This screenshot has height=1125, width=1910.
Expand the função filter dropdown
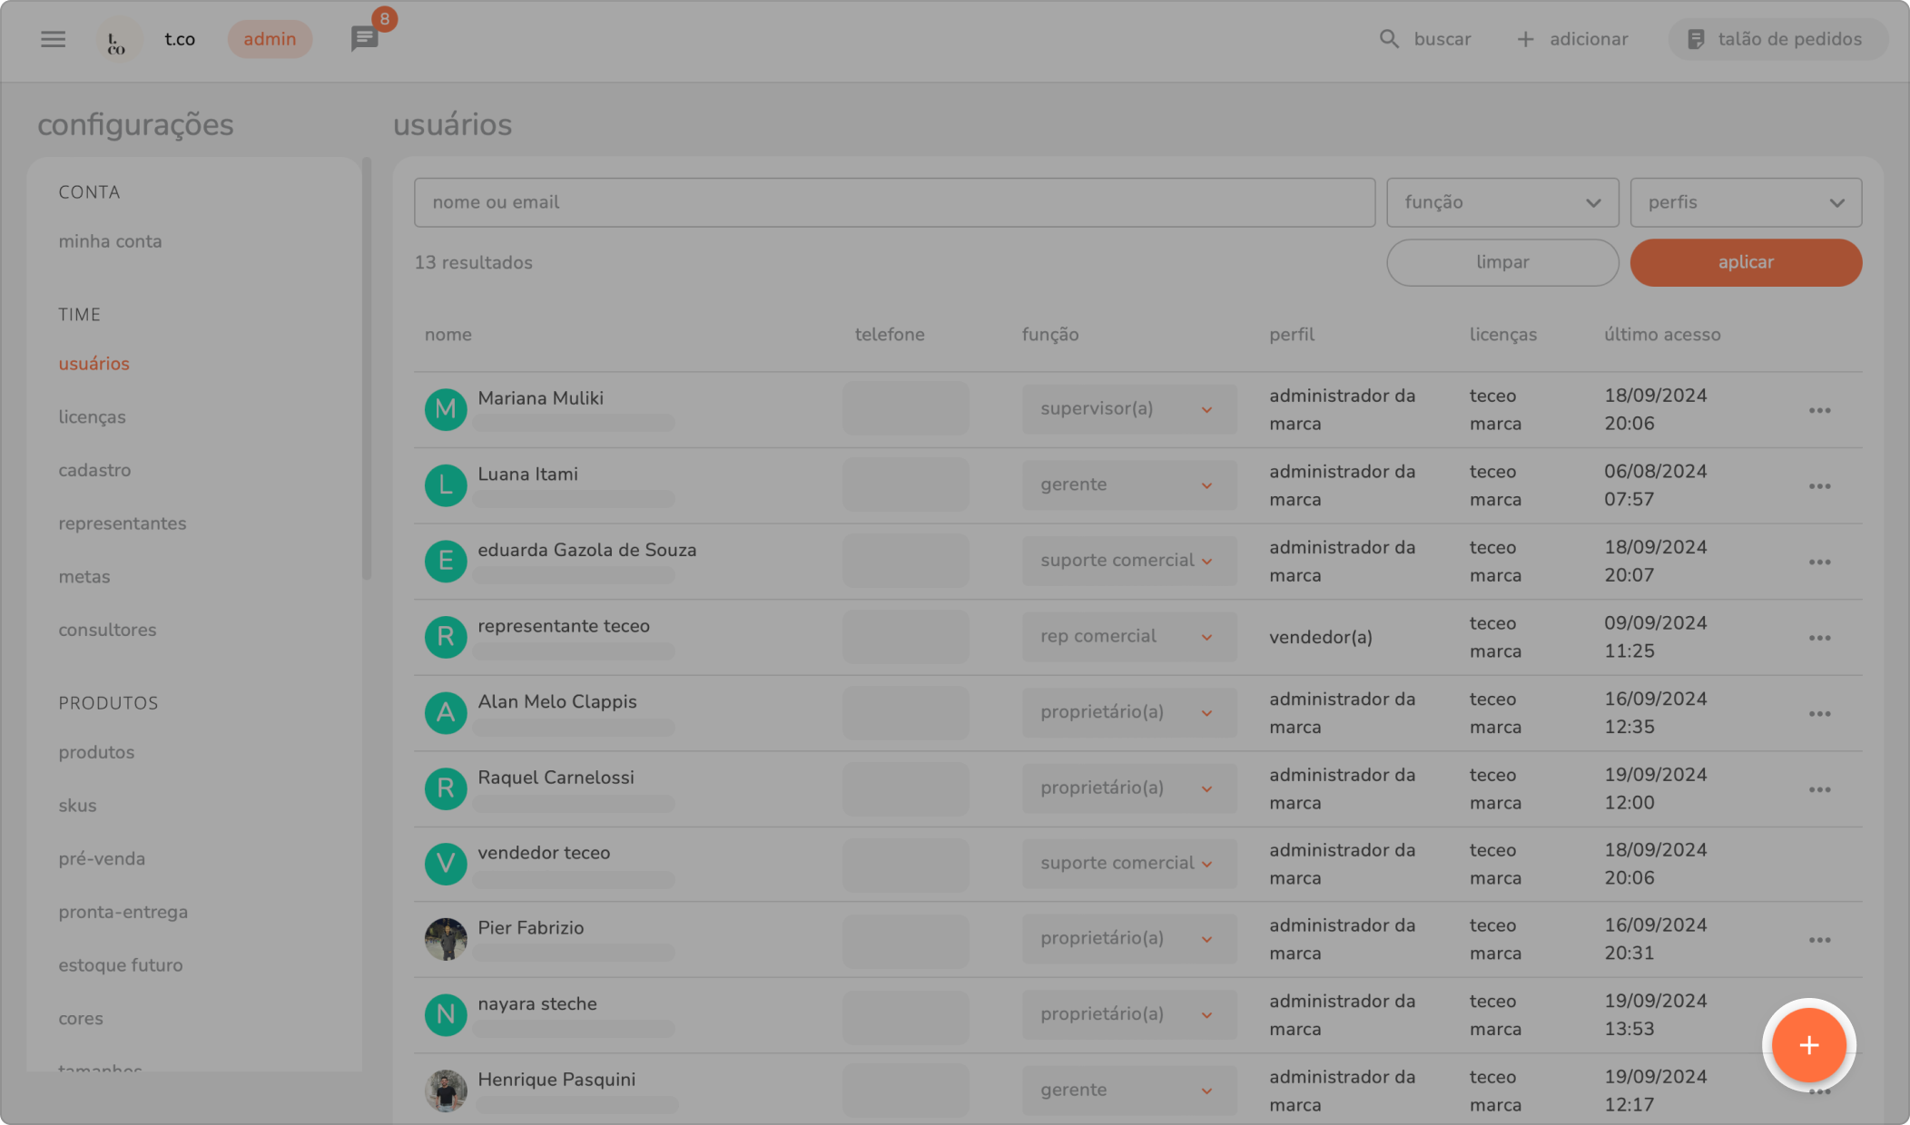(1501, 202)
